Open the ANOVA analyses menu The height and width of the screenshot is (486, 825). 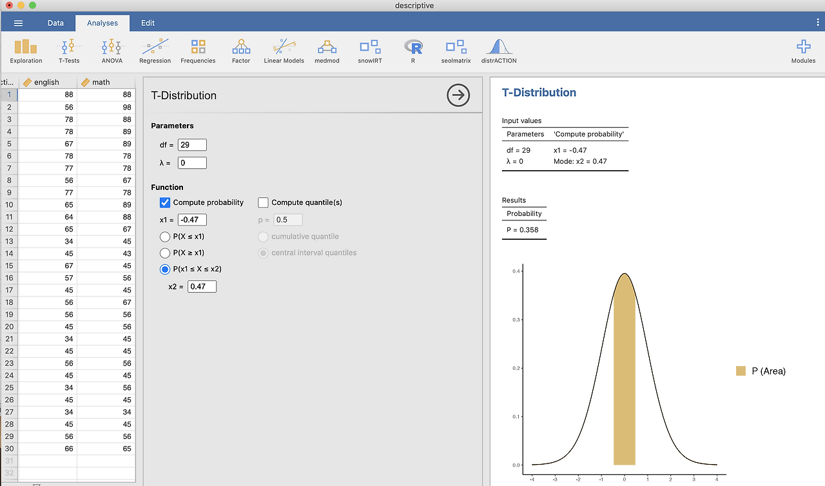112,51
